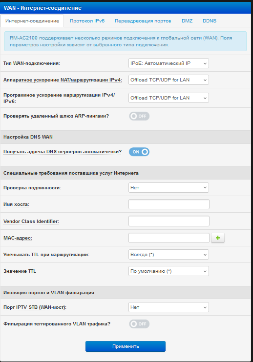Open the DDNS tab
Image resolution: width=253 pixels, height=362 pixels.
tap(210, 21)
